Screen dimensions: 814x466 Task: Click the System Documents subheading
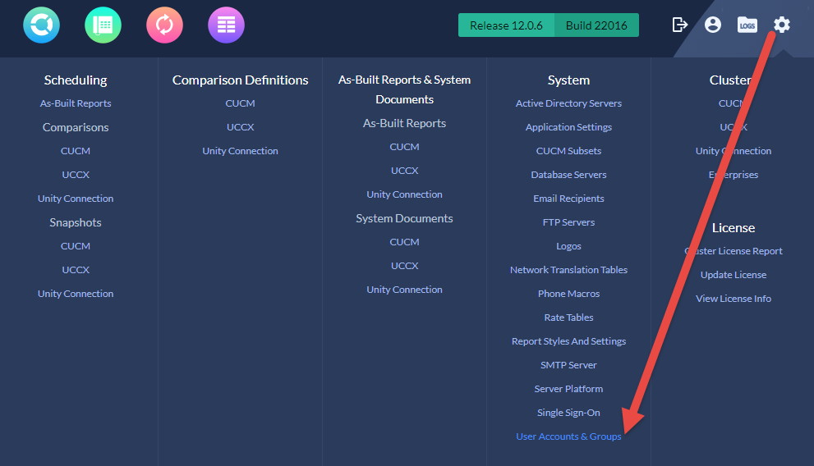tap(404, 219)
